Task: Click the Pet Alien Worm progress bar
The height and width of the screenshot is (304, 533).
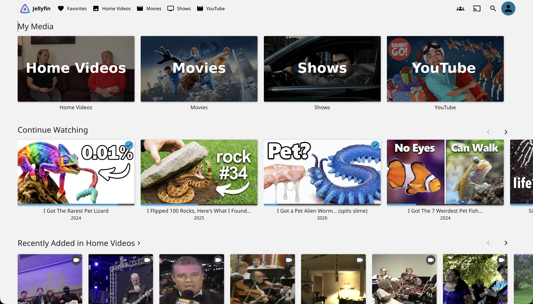Action: (322, 204)
